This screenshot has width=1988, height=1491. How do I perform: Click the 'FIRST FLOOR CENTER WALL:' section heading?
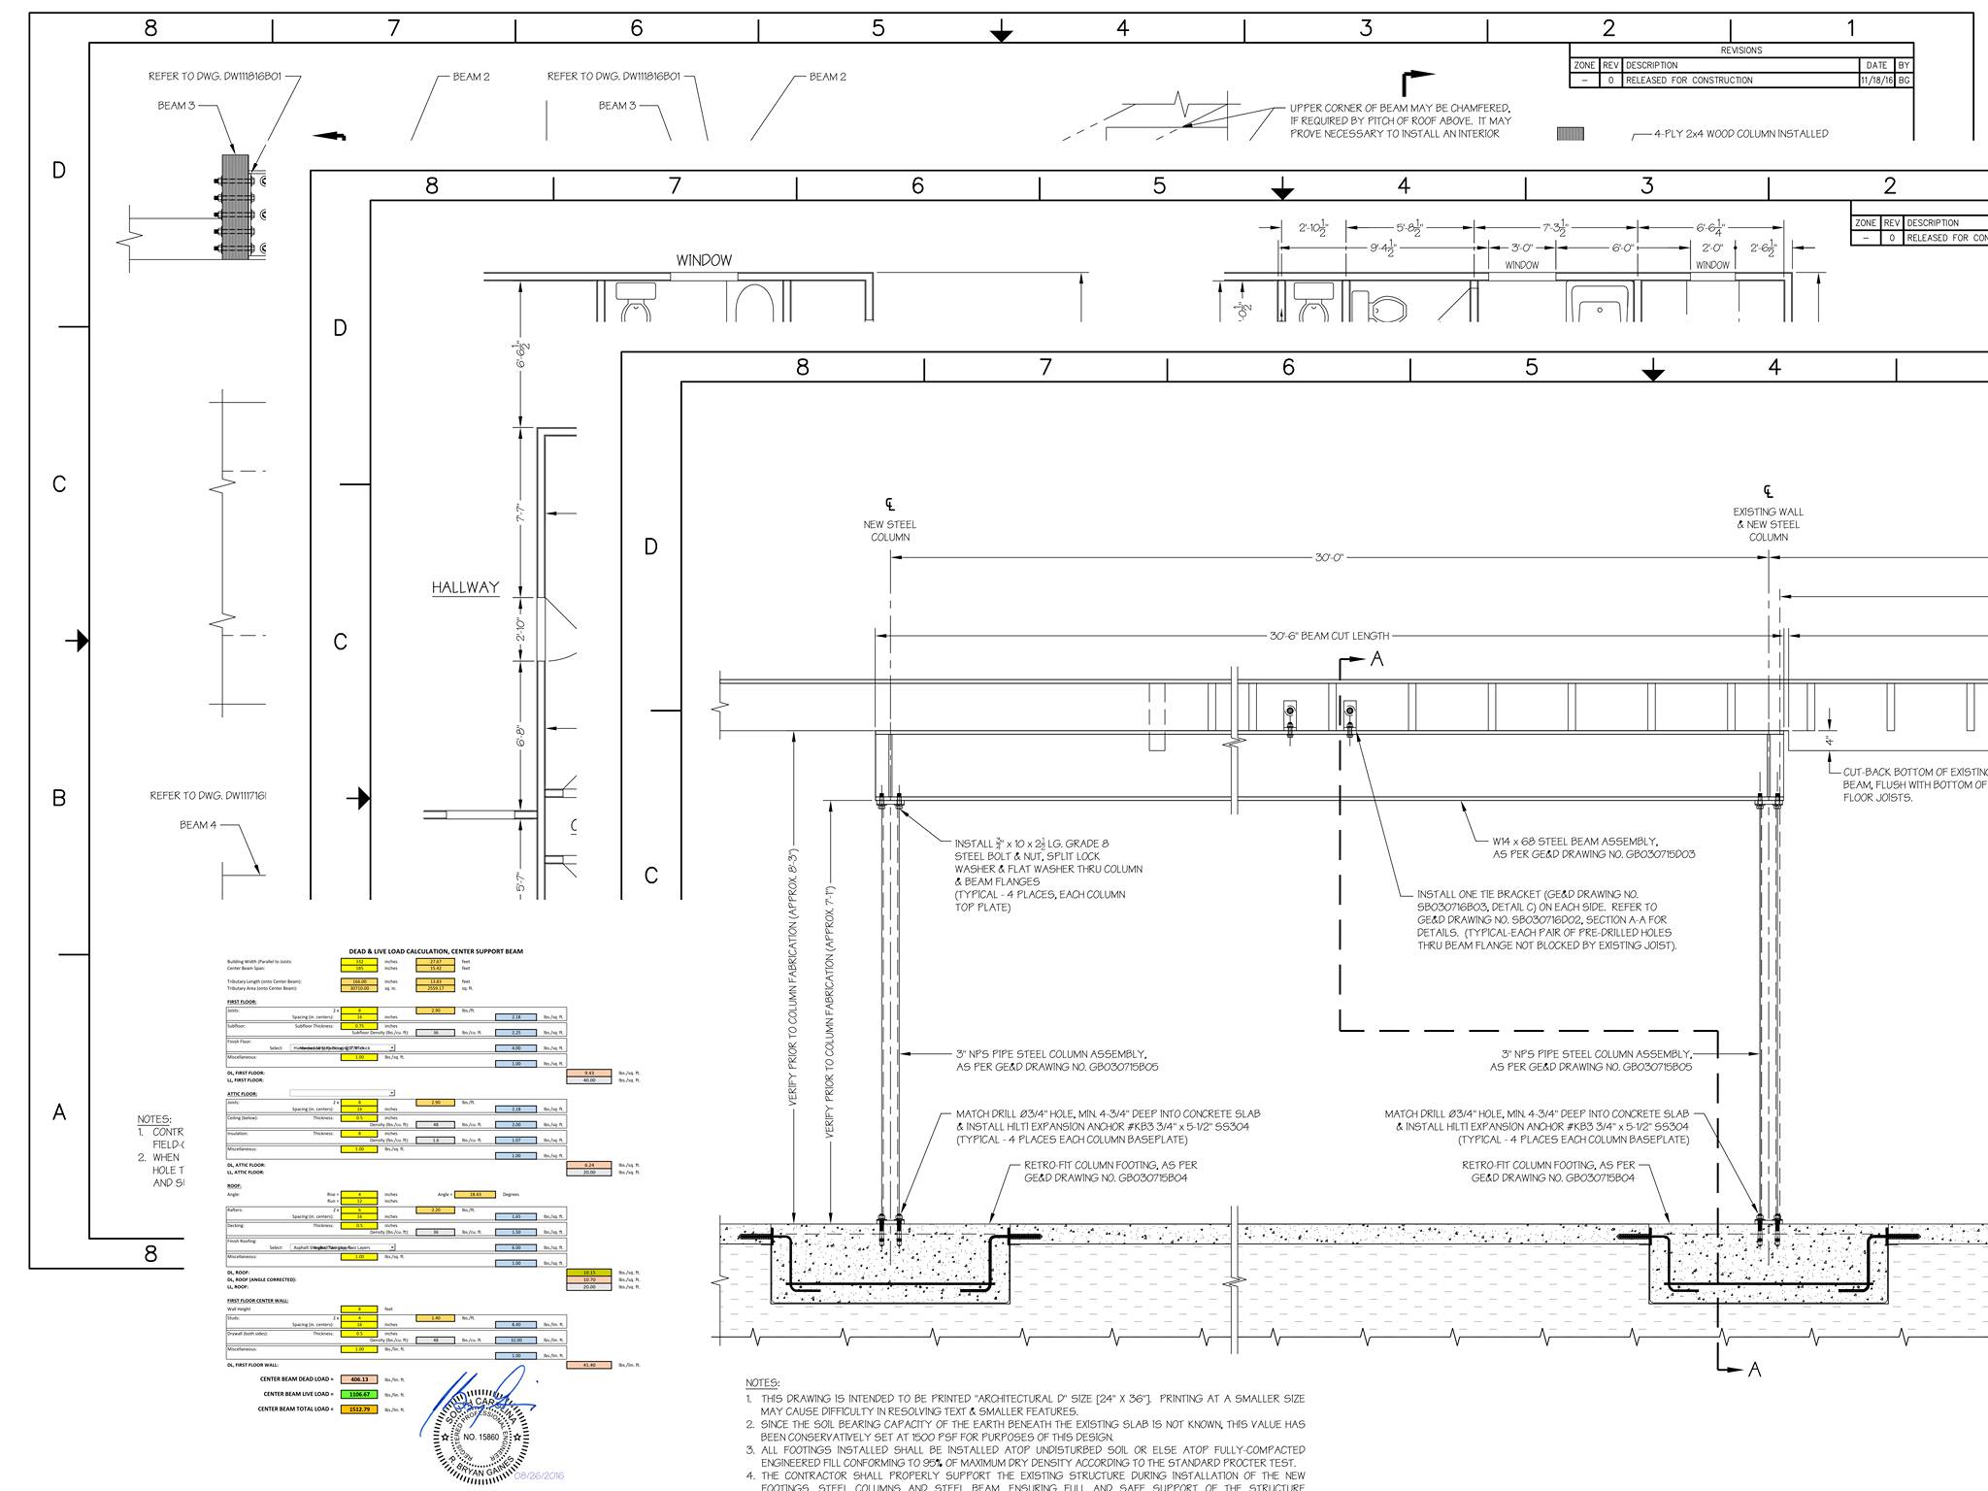coord(257,1301)
